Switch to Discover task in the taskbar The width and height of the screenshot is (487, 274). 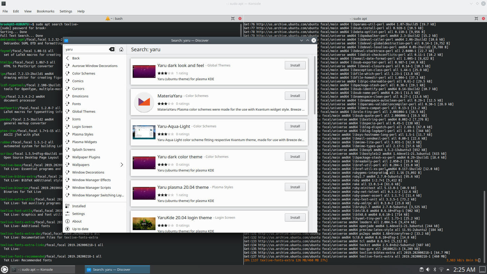117,270
